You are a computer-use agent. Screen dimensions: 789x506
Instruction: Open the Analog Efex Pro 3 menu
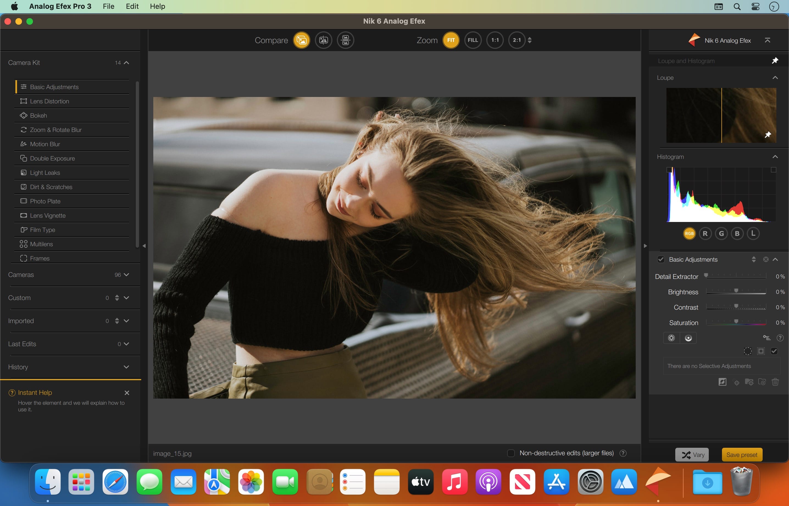point(60,7)
